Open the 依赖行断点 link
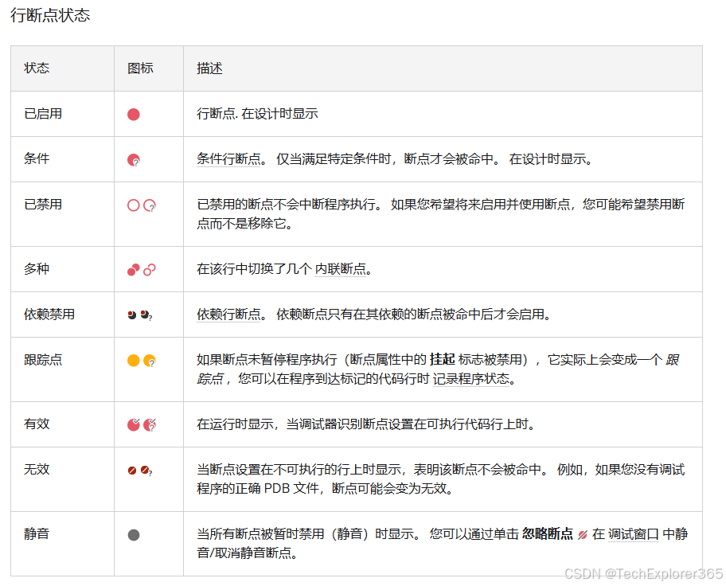The image size is (726, 586). (228, 314)
